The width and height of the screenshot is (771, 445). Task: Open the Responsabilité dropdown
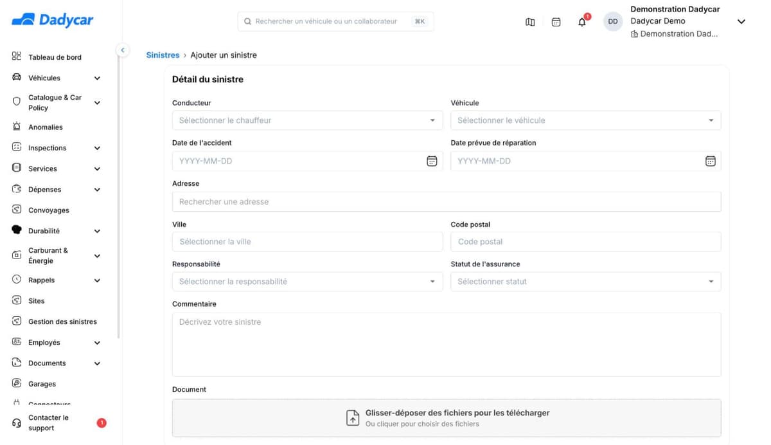pyautogui.click(x=308, y=282)
